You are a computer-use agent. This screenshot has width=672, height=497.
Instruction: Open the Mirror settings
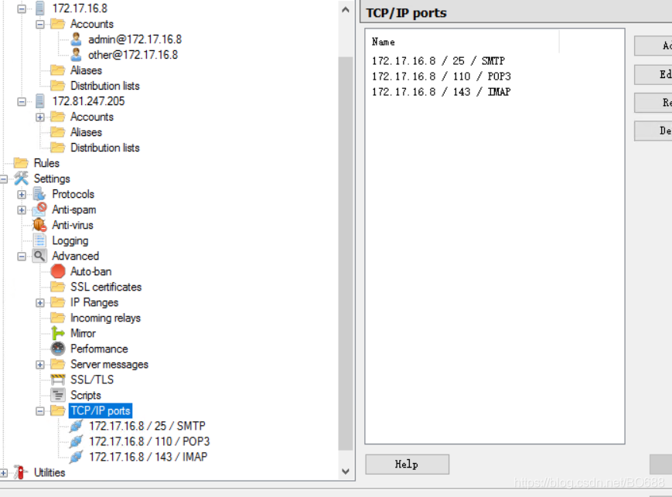(83, 333)
